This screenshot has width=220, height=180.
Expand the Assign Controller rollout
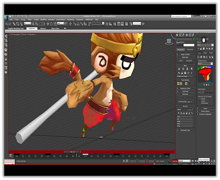pyautogui.click(x=185, y=55)
